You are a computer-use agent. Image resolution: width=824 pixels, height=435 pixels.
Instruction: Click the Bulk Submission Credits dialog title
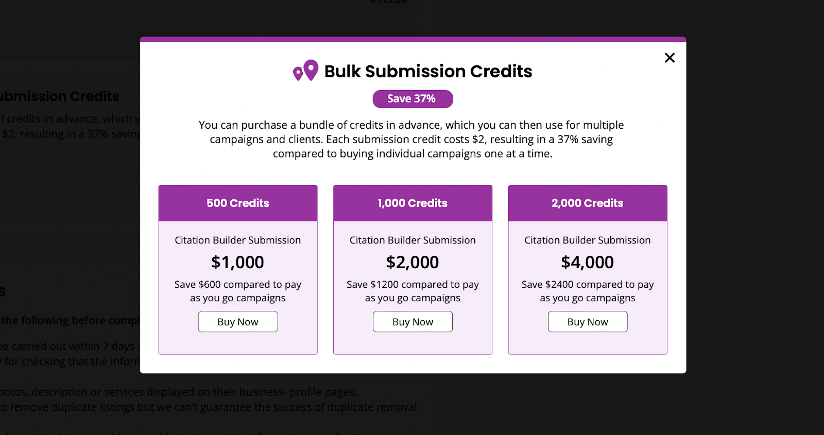(428, 71)
